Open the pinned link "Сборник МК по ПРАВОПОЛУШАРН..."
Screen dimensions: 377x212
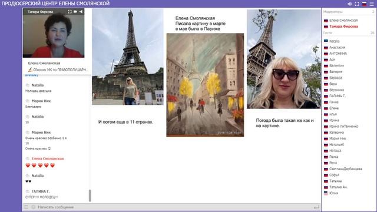click(x=61, y=69)
